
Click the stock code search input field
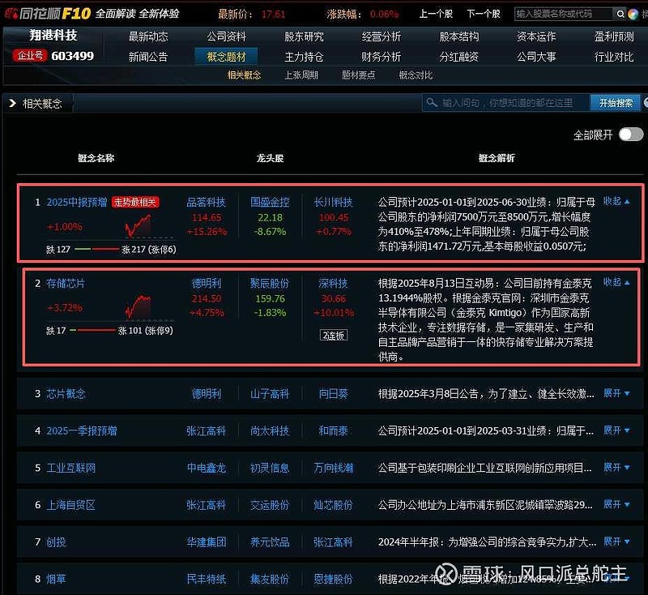[x=563, y=14]
